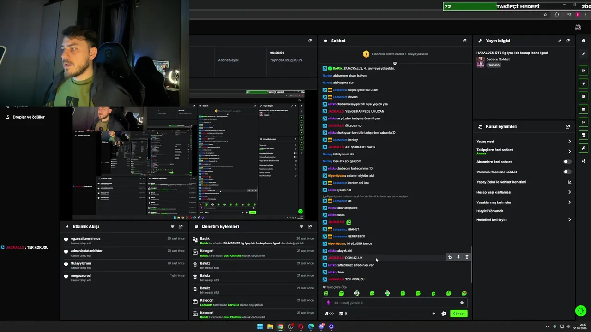Image resolution: width=591 pixels, height=332 pixels.
Task: Enable Yalnızca ifadelerle sohbet toggle
Action: 567,172
